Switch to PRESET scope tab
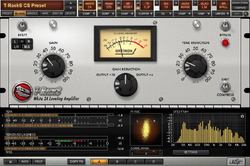The image size is (250, 166). 7,14
